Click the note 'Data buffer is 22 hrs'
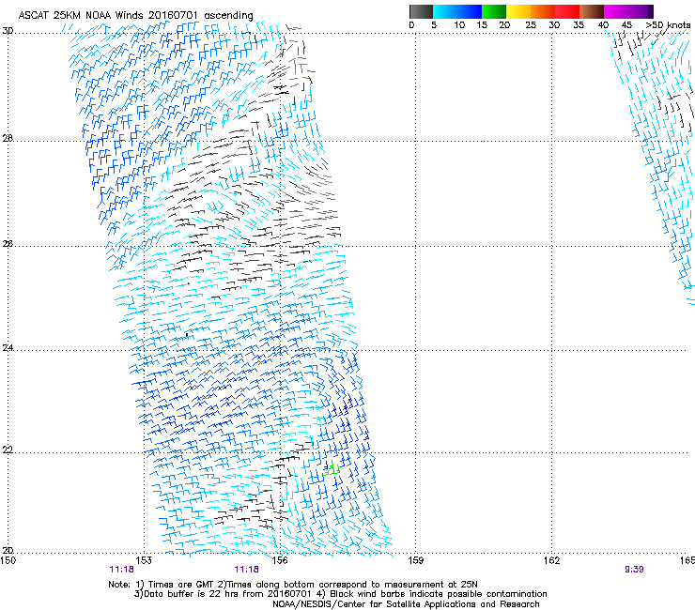The width and height of the screenshot is (695, 610). [191, 594]
